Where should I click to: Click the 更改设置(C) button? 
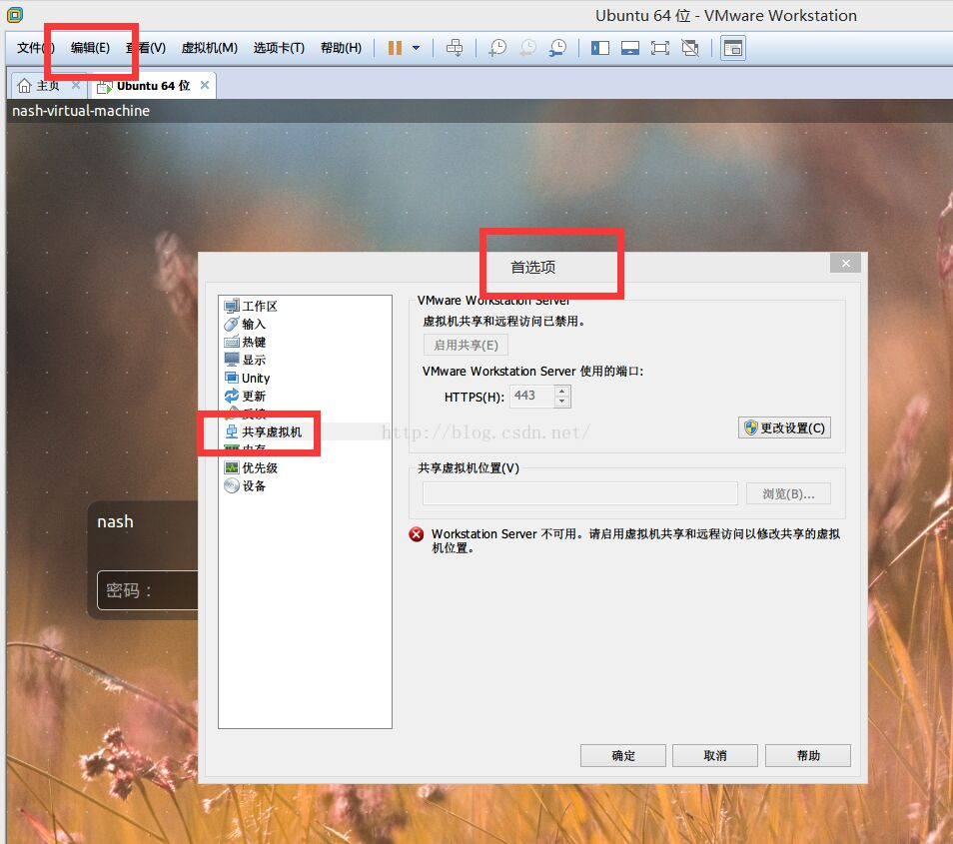pyautogui.click(x=784, y=427)
